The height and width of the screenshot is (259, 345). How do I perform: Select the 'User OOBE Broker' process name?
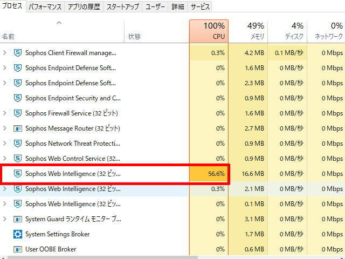pyautogui.click(x=51, y=249)
